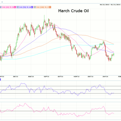Viewport: 121px width, 121px height.
Task: Click the SEP'13 axis label
Action: (46, 77)
